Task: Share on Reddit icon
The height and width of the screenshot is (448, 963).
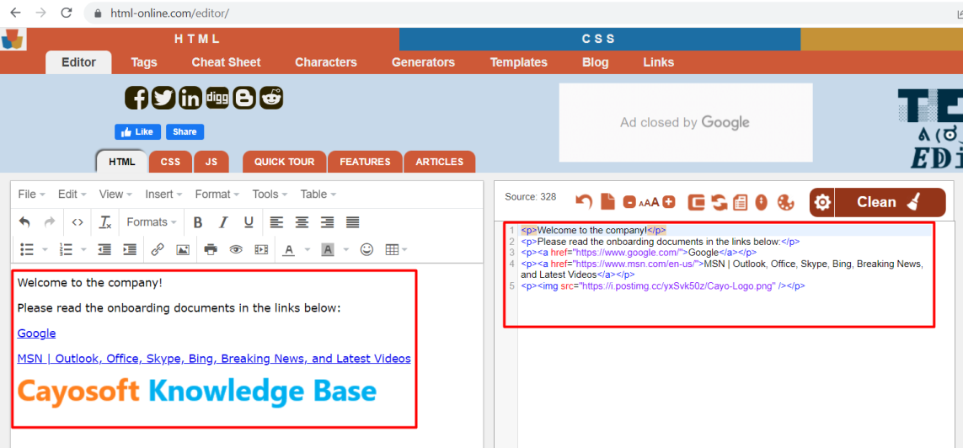Action: pos(271,99)
